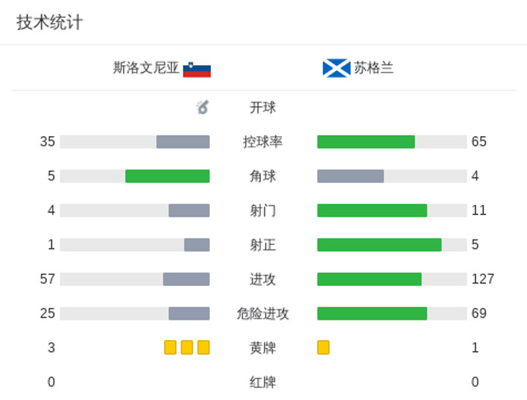Click the 红牌 row label
The image size is (527, 400).
click(263, 382)
